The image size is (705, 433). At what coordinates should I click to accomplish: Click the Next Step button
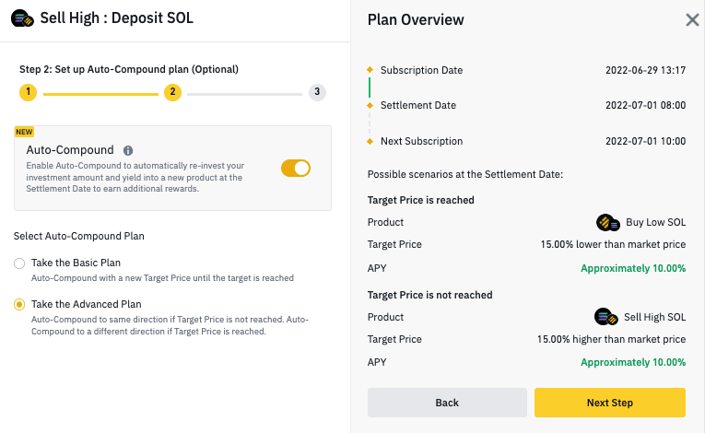pos(610,403)
